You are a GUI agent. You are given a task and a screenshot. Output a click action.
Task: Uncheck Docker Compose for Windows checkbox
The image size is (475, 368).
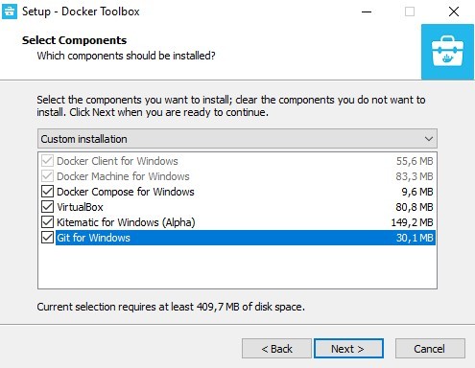pyautogui.click(x=47, y=192)
